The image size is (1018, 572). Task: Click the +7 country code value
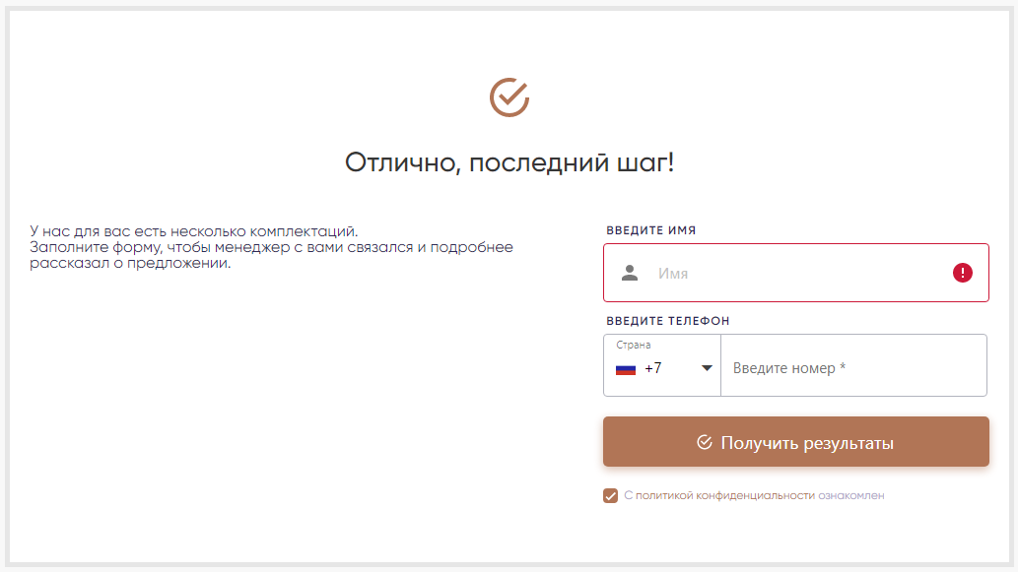click(x=653, y=368)
